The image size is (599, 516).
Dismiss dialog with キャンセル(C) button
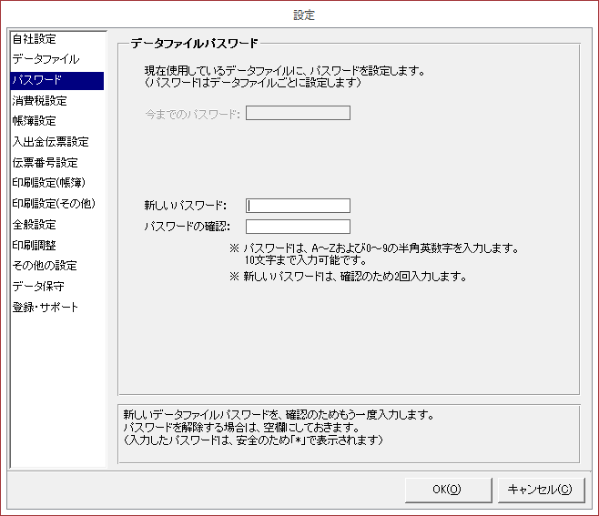pos(541,490)
